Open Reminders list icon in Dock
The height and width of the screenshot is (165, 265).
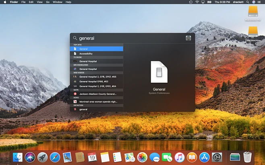pyautogui.click(x=117, y=157)
